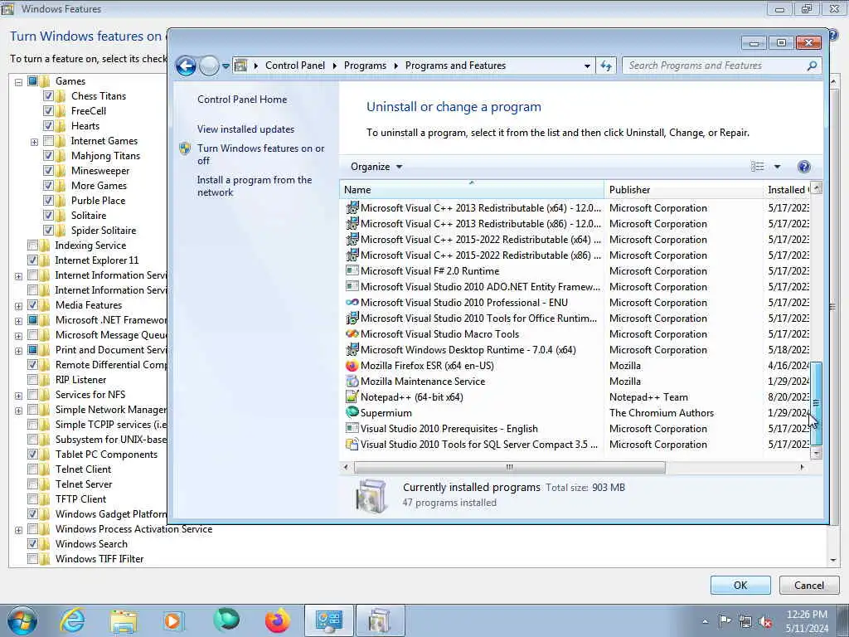Click the Supermium program icon in the list
Viewport: 849px width, 637px height.
click(x=352, y=413)
